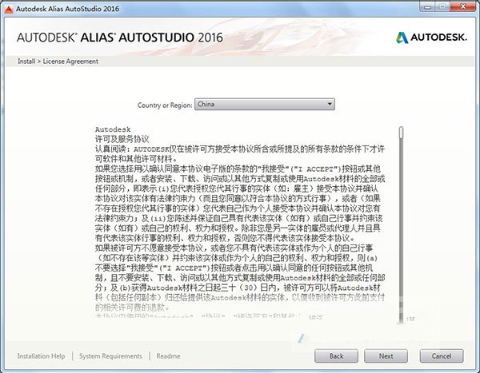This screenshot has height=373, width=480.
Task: Minimize the installer window
Action: (x=427, y=7)
